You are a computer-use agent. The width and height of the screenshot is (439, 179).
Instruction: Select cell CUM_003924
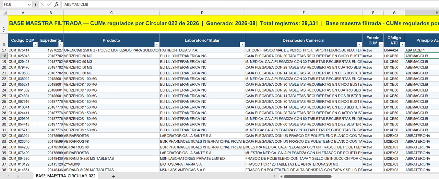23,136
